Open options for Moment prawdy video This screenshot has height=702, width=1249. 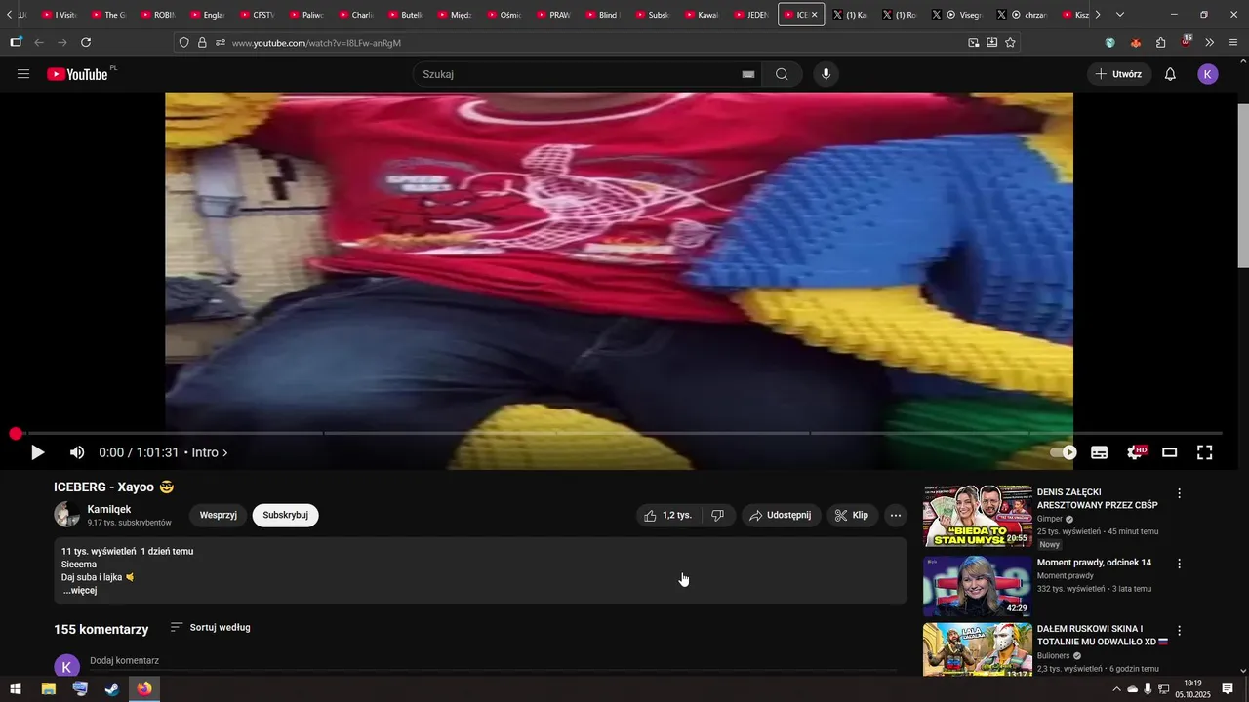(1179, 564)
